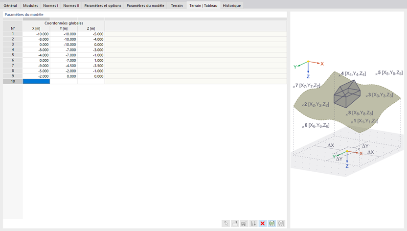
Task: Click Z value -3.500 in row 7
Action: (x=91, y=66)
